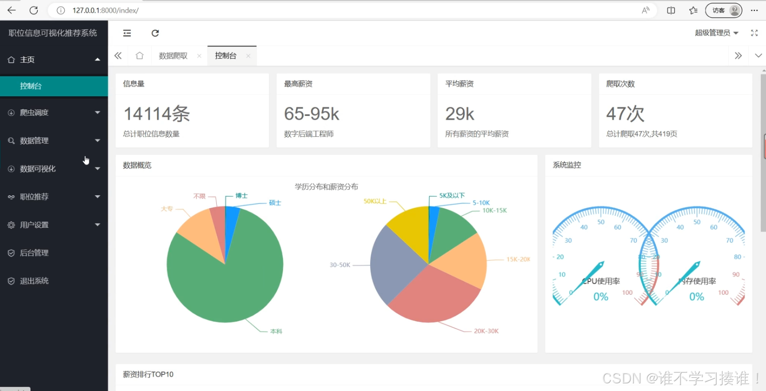The width and height of the screenshot is (766, 391).
Task: Click the 内存使用率 gauge
Action: 697,257
